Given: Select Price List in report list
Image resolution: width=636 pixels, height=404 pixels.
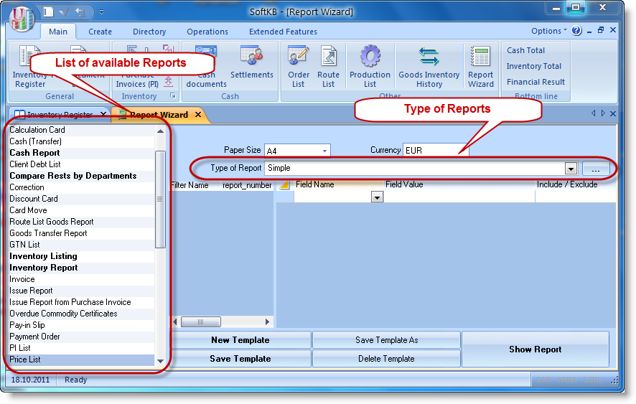Looking at the screenshot, I should (x=81, y=360).
